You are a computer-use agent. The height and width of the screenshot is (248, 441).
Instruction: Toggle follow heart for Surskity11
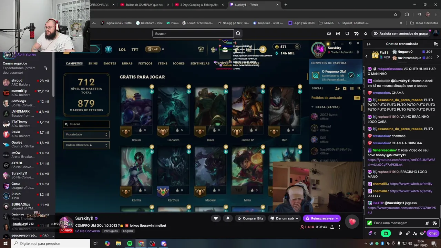tap(216, 218)
